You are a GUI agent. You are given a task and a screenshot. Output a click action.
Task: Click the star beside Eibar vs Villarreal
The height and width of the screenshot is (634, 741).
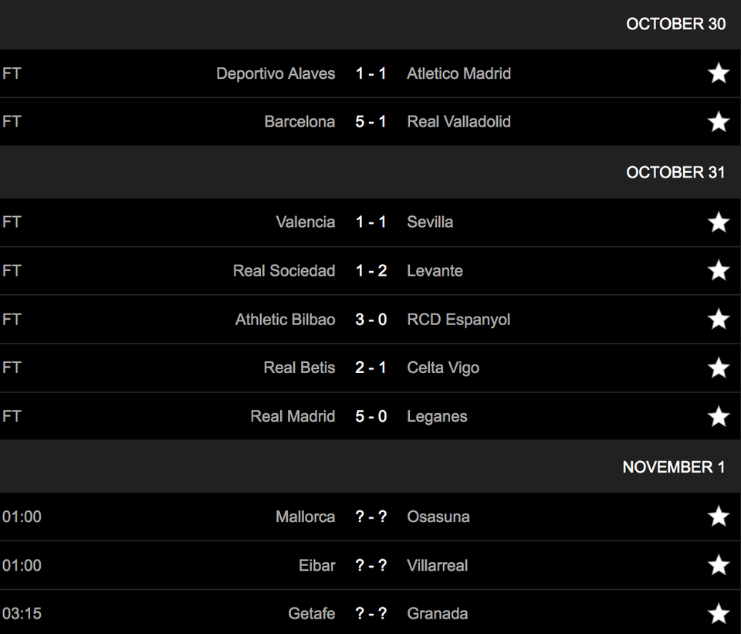point(719,565)
